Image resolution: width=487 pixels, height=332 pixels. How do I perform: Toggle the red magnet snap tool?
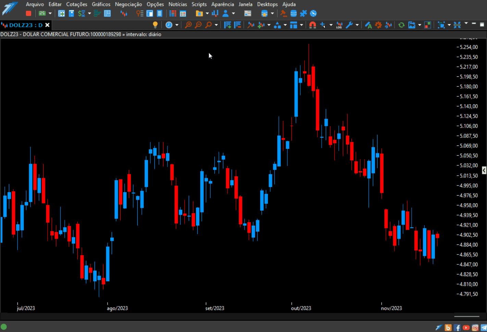pos(312,25)
